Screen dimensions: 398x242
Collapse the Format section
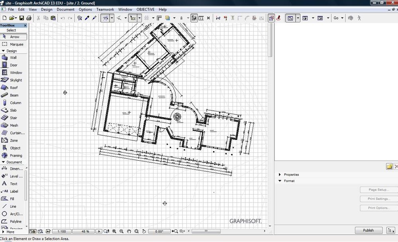(280, 181)
